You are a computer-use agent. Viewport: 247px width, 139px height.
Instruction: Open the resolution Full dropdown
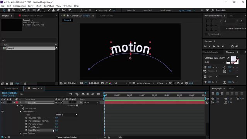[120, 83]
